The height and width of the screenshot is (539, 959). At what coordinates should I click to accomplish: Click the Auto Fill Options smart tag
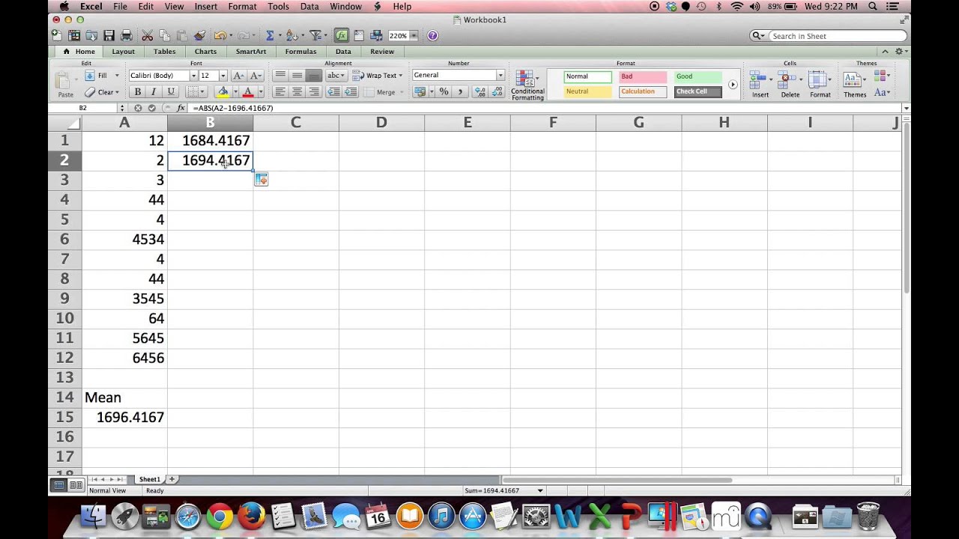coord(261,180)
